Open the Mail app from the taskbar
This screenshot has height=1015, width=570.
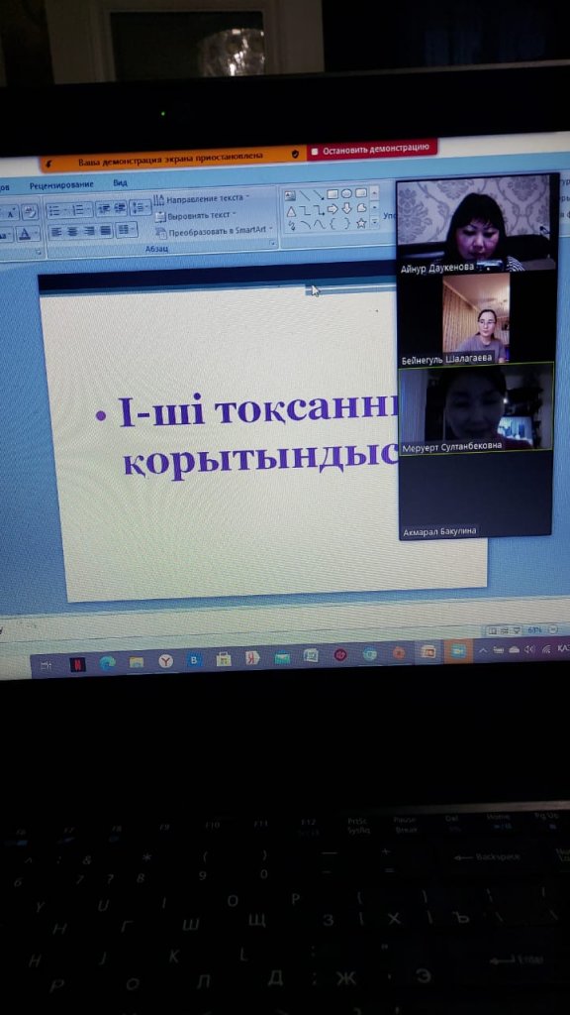click(x=282, y=658)
